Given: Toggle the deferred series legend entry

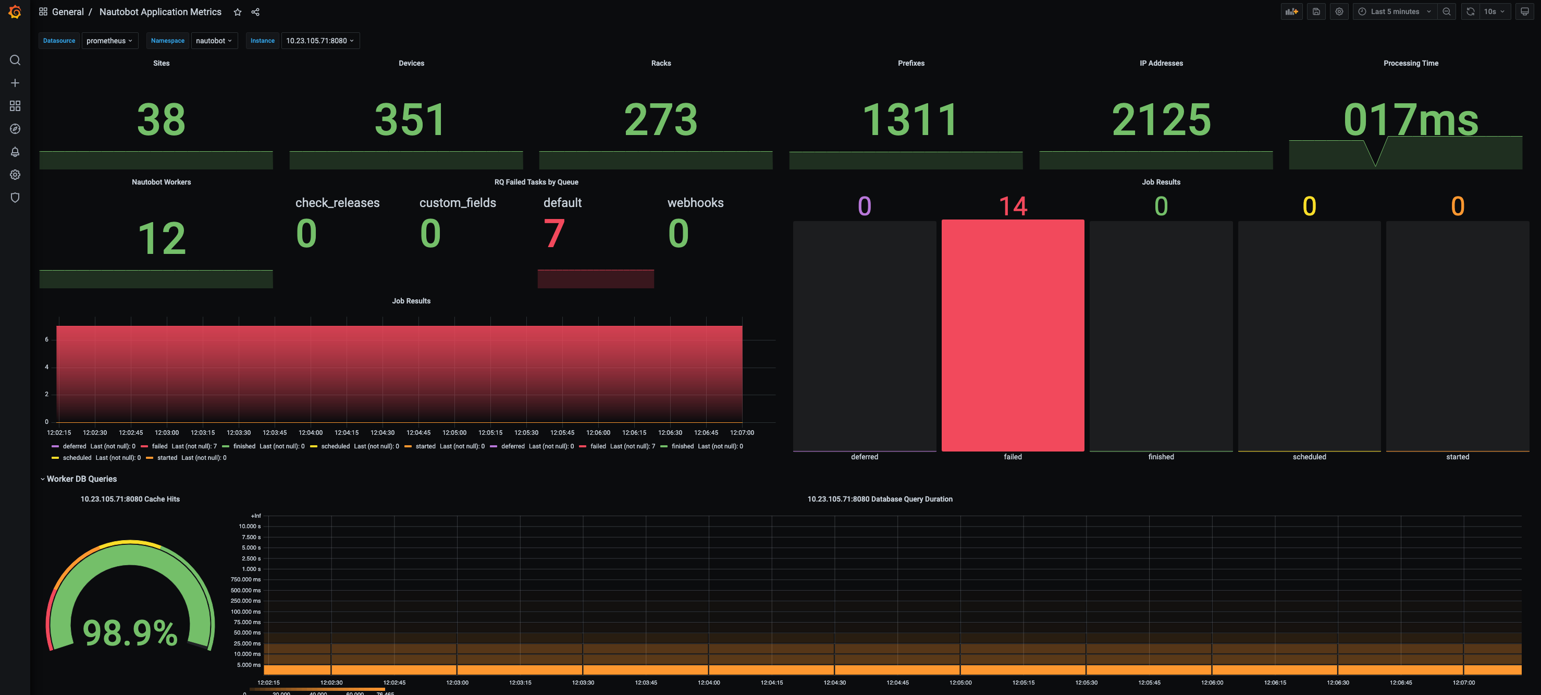Looking at the screenshot, I should (x=74, y=446).
